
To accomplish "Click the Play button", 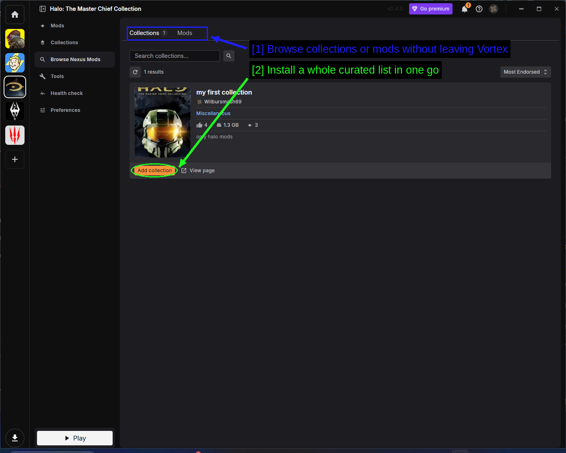I will pos(75,438).
